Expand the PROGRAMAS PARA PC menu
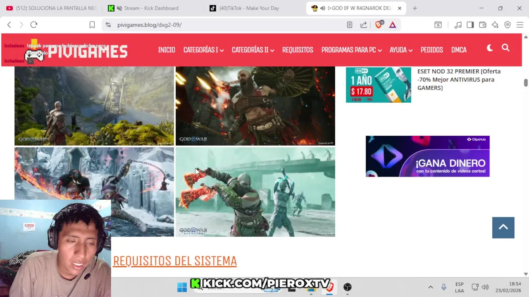 [x=351, y=50]
